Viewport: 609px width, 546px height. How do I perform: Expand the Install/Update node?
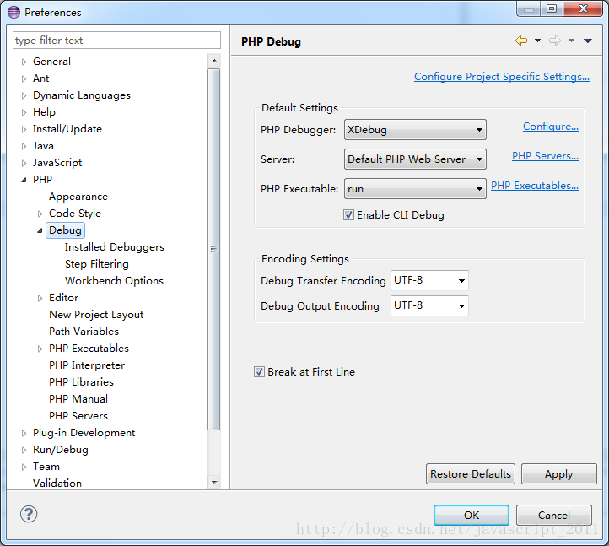pos(24,129)
